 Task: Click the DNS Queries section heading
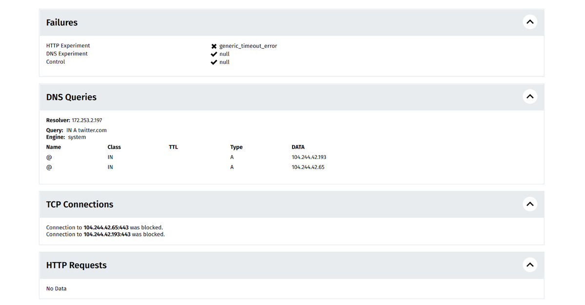coord(71,97)
